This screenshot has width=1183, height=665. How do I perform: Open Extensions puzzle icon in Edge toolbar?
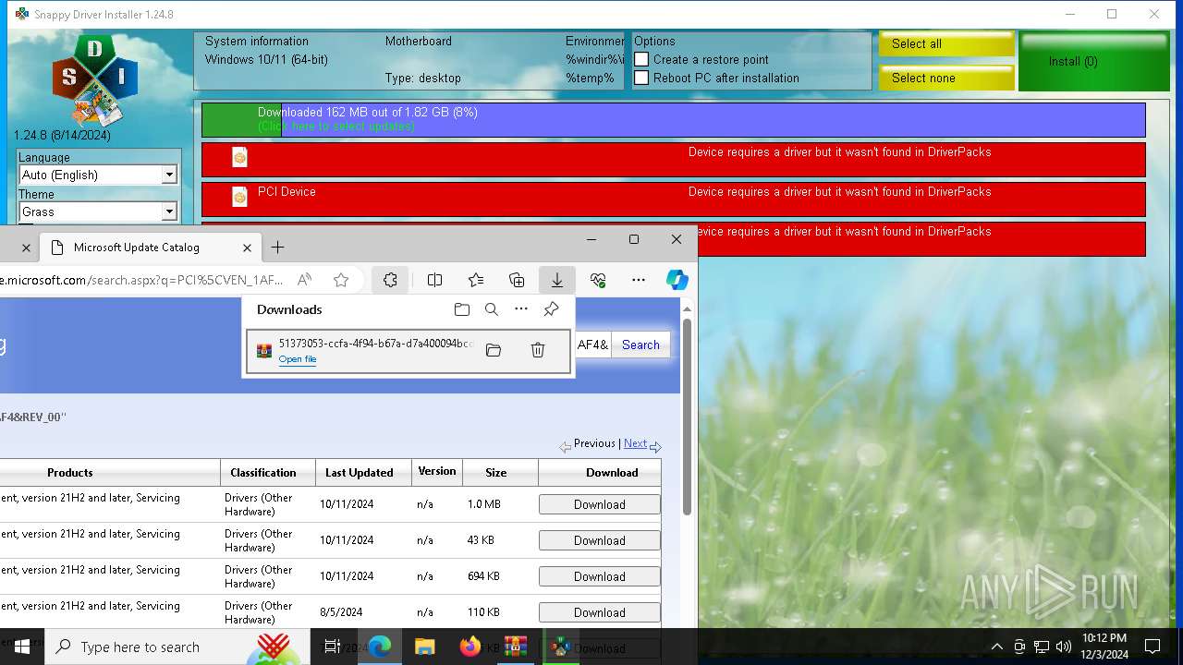[390, 280]
